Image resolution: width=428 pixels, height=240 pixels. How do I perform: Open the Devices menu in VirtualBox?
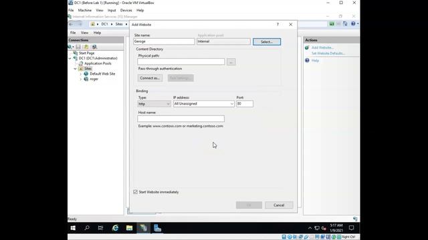pos(126,11)
